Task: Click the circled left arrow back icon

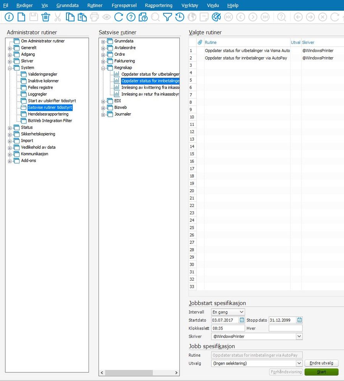Action: [x=298, y=17]
